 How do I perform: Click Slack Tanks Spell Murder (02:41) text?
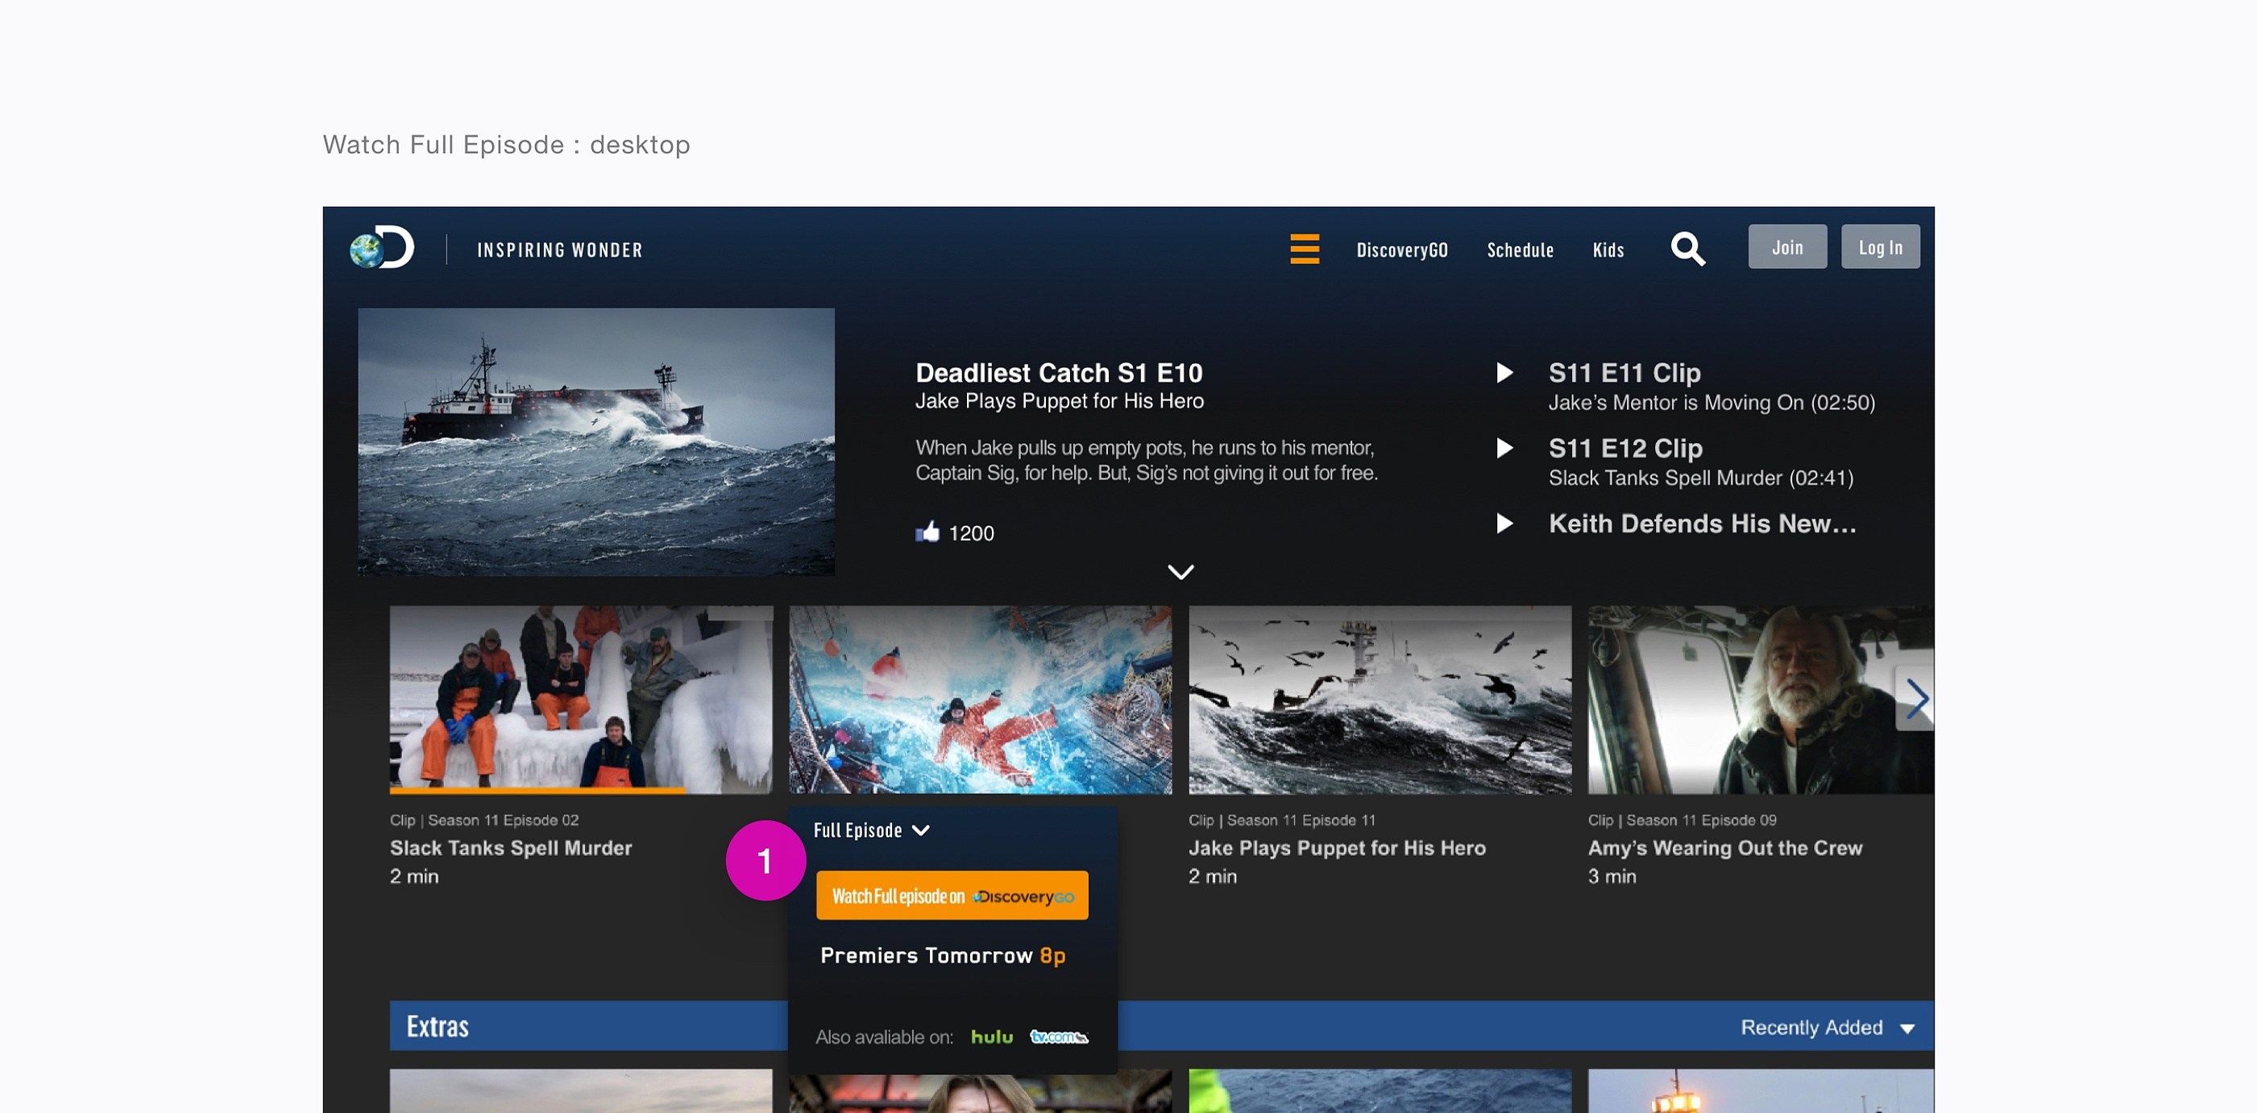(1701, 478)
